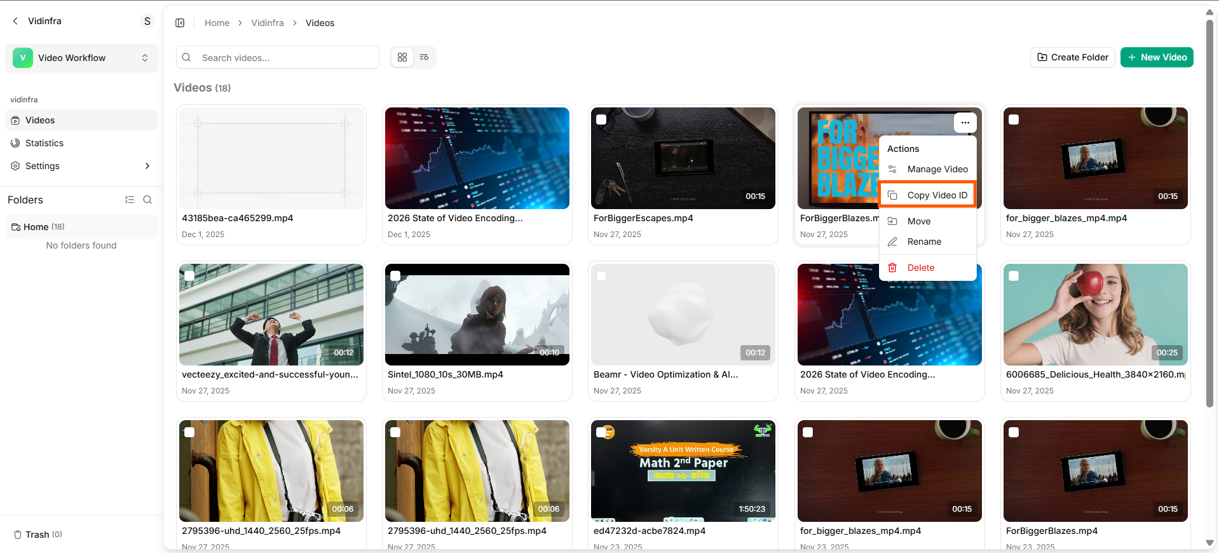Click the Sintel_1080_10s_30MB.mp4 file name
The width and height of the screenshot is (1219, 553).
click(446, 374)
